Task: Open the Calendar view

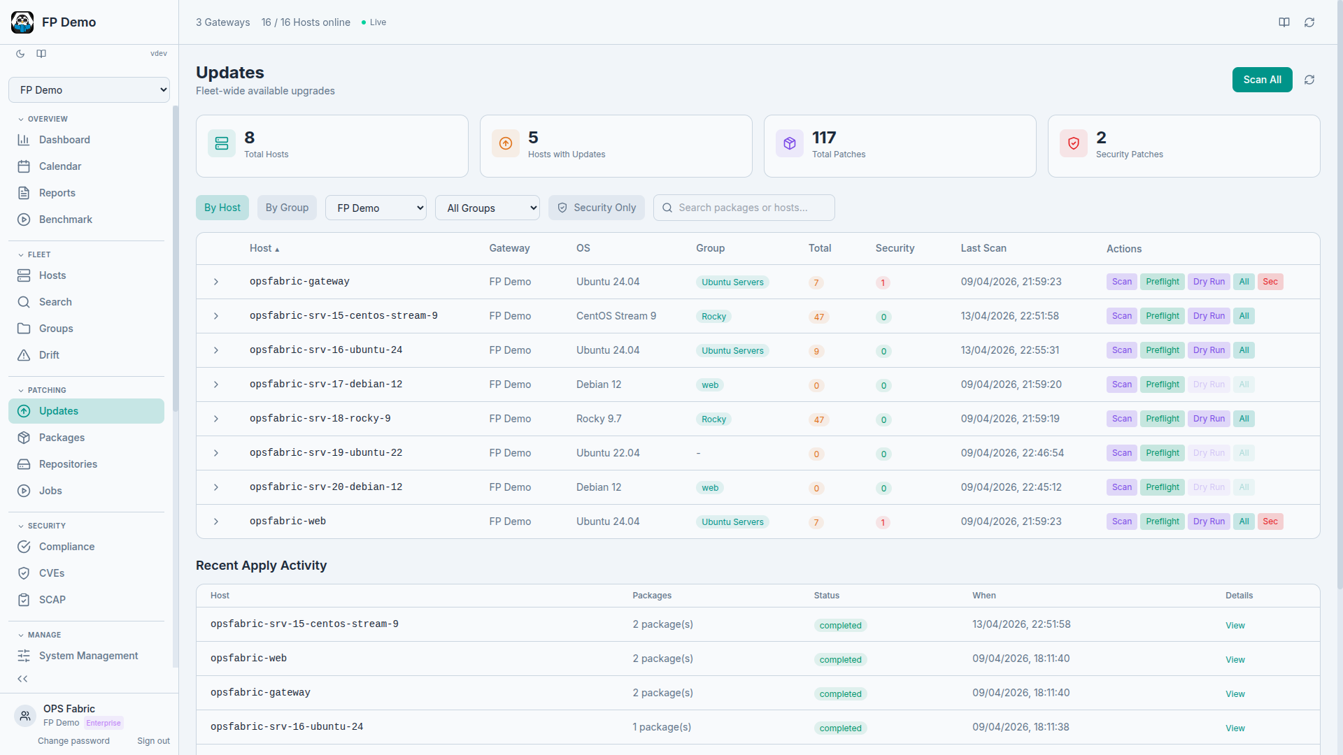Action: (x=59, y=166)
